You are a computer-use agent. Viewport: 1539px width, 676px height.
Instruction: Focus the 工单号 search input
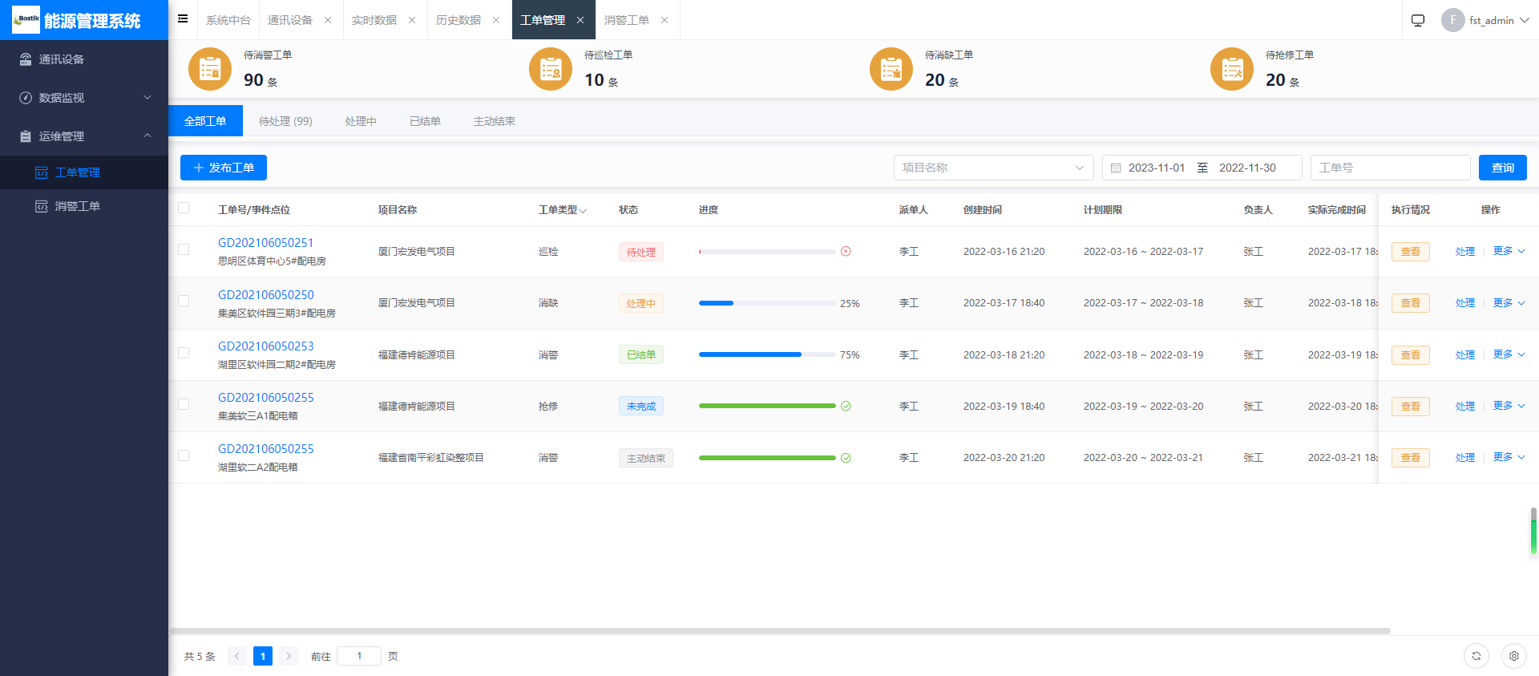click(x=1391, y=168)
